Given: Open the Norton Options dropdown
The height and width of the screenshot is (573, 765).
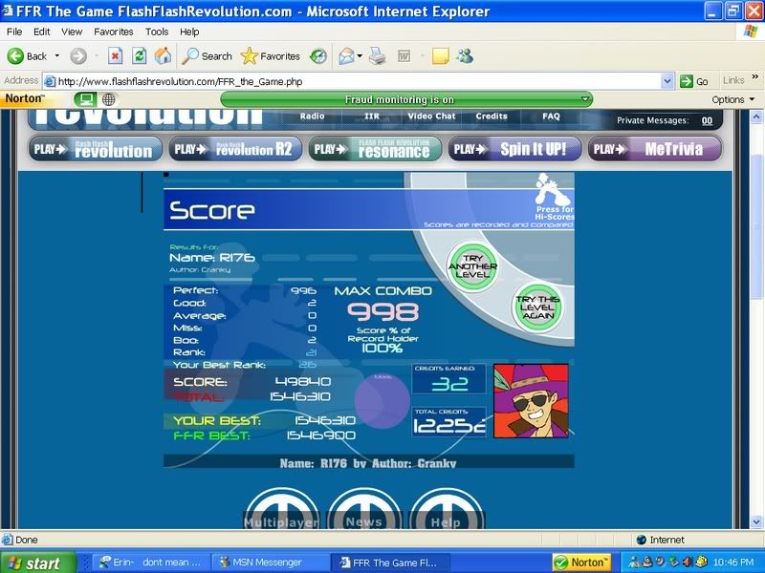Looking at the screenshot, I should pyautogui.click(x=732, y=99).
